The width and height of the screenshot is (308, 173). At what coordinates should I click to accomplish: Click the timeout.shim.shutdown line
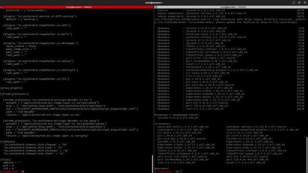[36, 150]
